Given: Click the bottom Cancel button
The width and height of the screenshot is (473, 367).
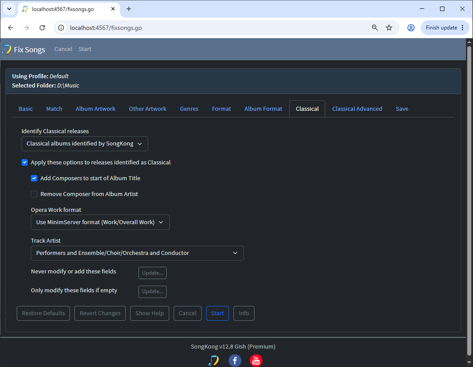Looking at the screenshot, I should (188, 313).
